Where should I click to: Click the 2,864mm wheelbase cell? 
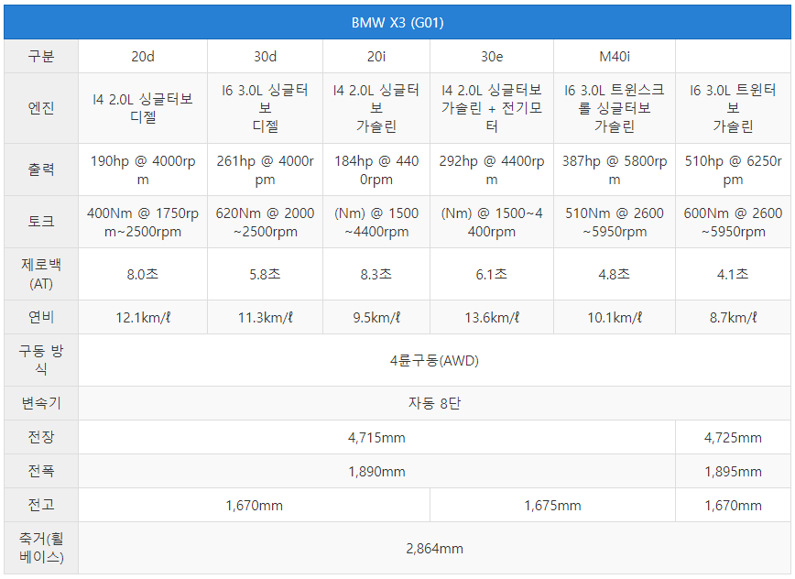tap(434, 548)
